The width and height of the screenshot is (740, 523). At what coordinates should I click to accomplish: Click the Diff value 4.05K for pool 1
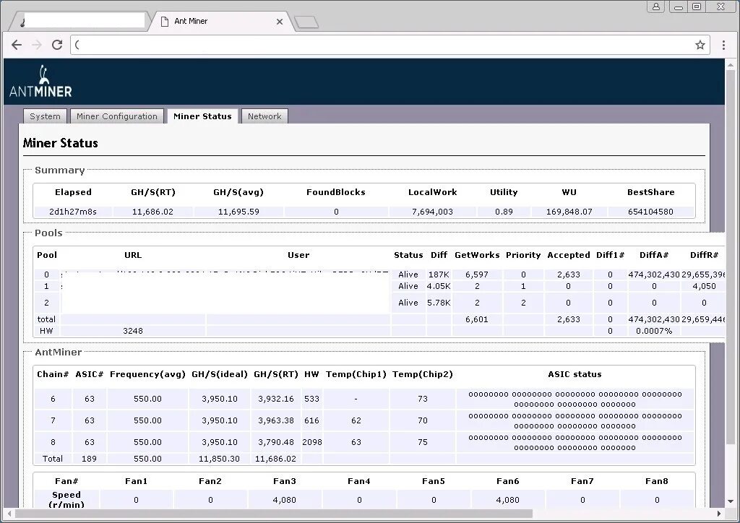[x=439, y=286]
